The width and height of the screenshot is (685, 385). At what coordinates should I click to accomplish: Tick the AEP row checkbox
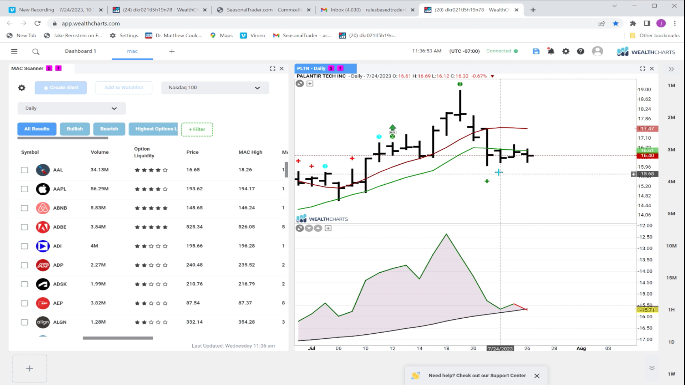tap(24, 303)
